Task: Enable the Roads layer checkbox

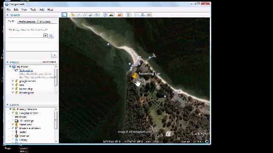Action: (x=13, y=117)
